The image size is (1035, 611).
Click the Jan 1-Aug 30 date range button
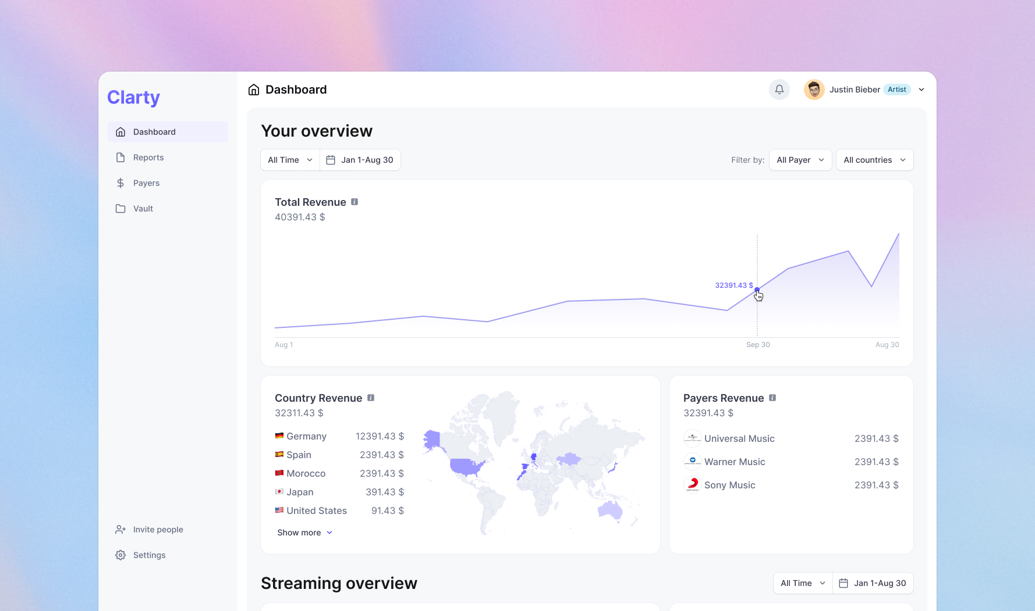point(360,159)
